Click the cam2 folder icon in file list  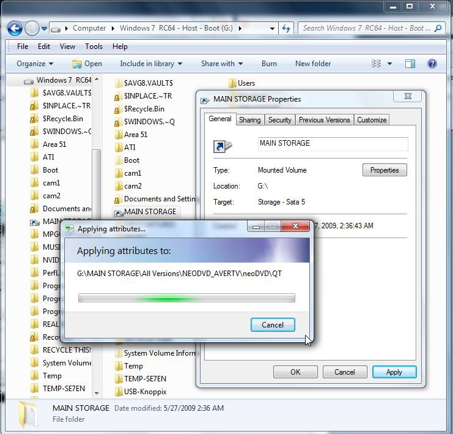click(x=119, y=186)
